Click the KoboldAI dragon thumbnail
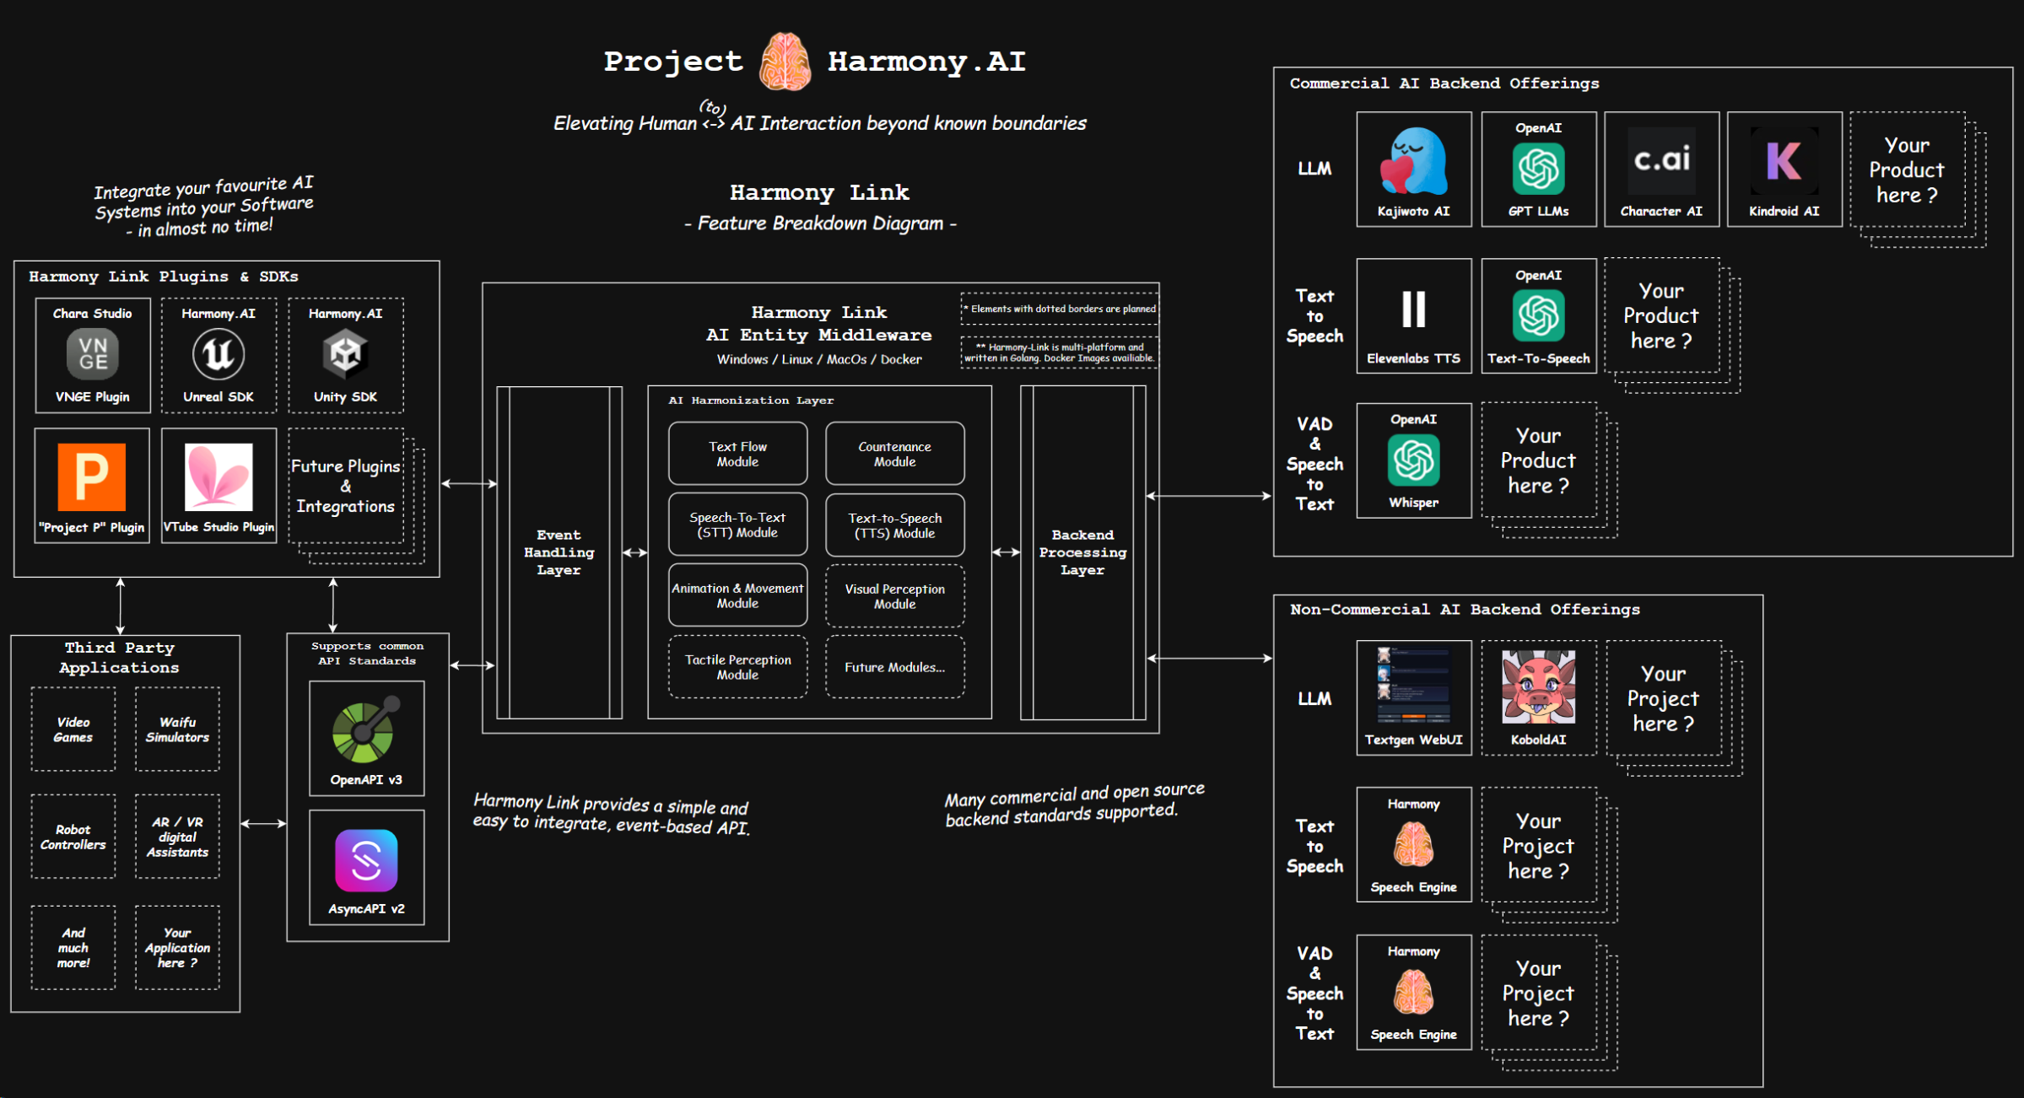 [1538, 686]
